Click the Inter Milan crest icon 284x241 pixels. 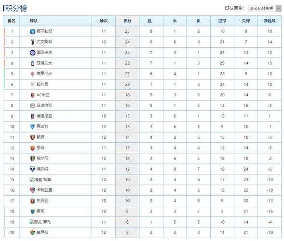pyautogui.click(x=32, y=53)
